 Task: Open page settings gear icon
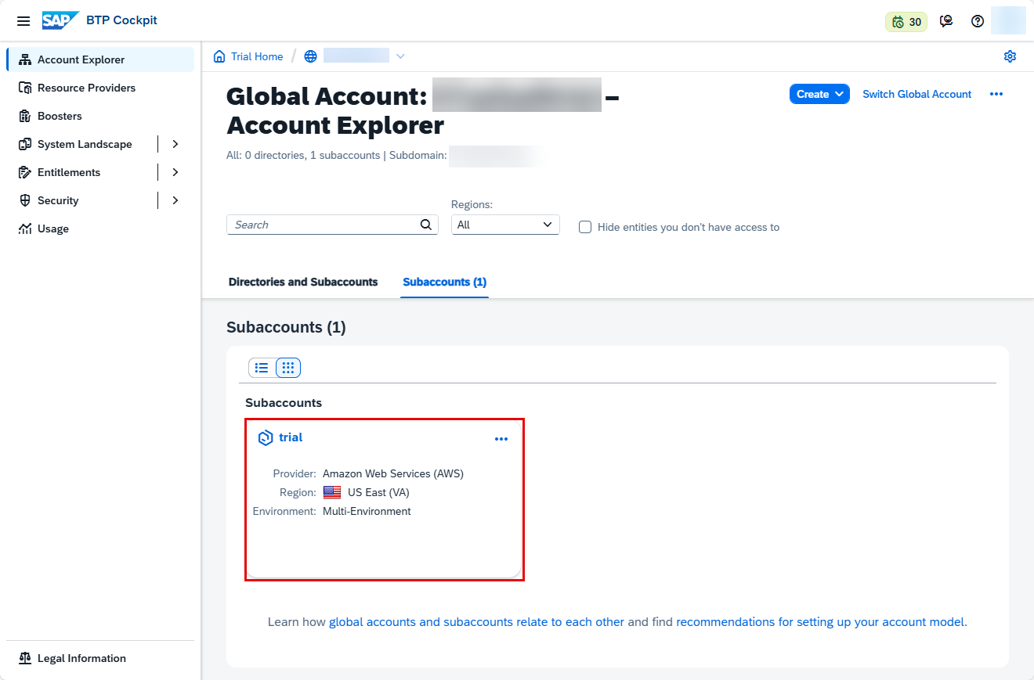[1010, 56]
